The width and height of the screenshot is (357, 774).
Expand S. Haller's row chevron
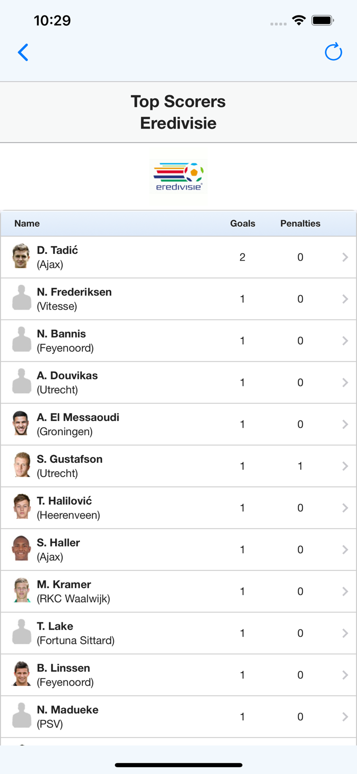[x=345, y=549]
